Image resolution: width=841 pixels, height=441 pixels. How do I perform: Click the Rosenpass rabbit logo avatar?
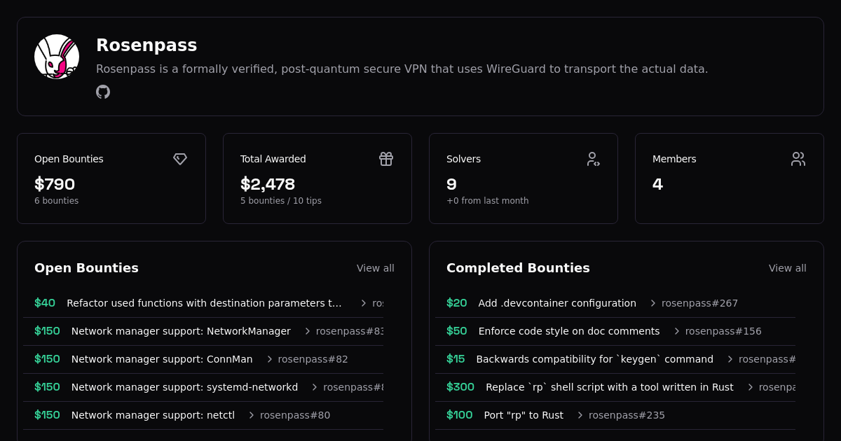(57, 57)
